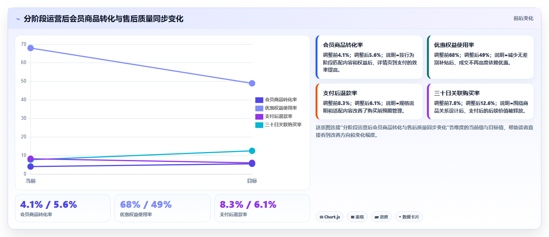Click 三十日关联购买率 legend label
Image resolution: width=549 pixels, height=237 pixels.
click(x=283, y=125)
